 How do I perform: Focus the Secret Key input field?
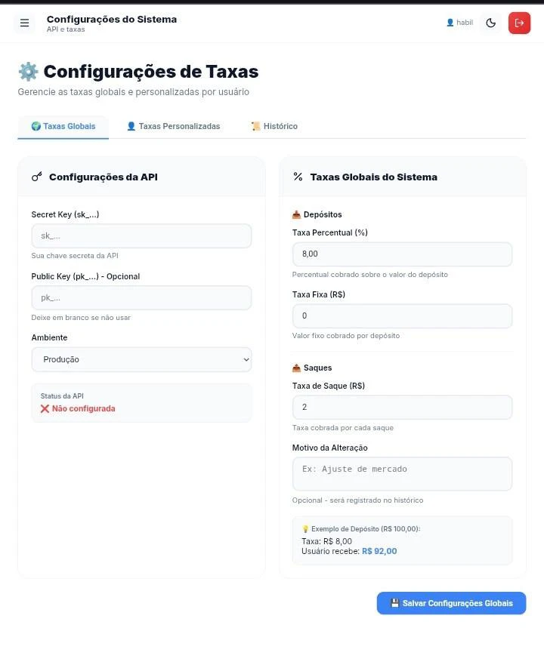pos(141,235)
